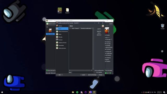Screen dimensions: 167x94
Task: Click the Version column header in mods list
Action: [x=77, y=28]
